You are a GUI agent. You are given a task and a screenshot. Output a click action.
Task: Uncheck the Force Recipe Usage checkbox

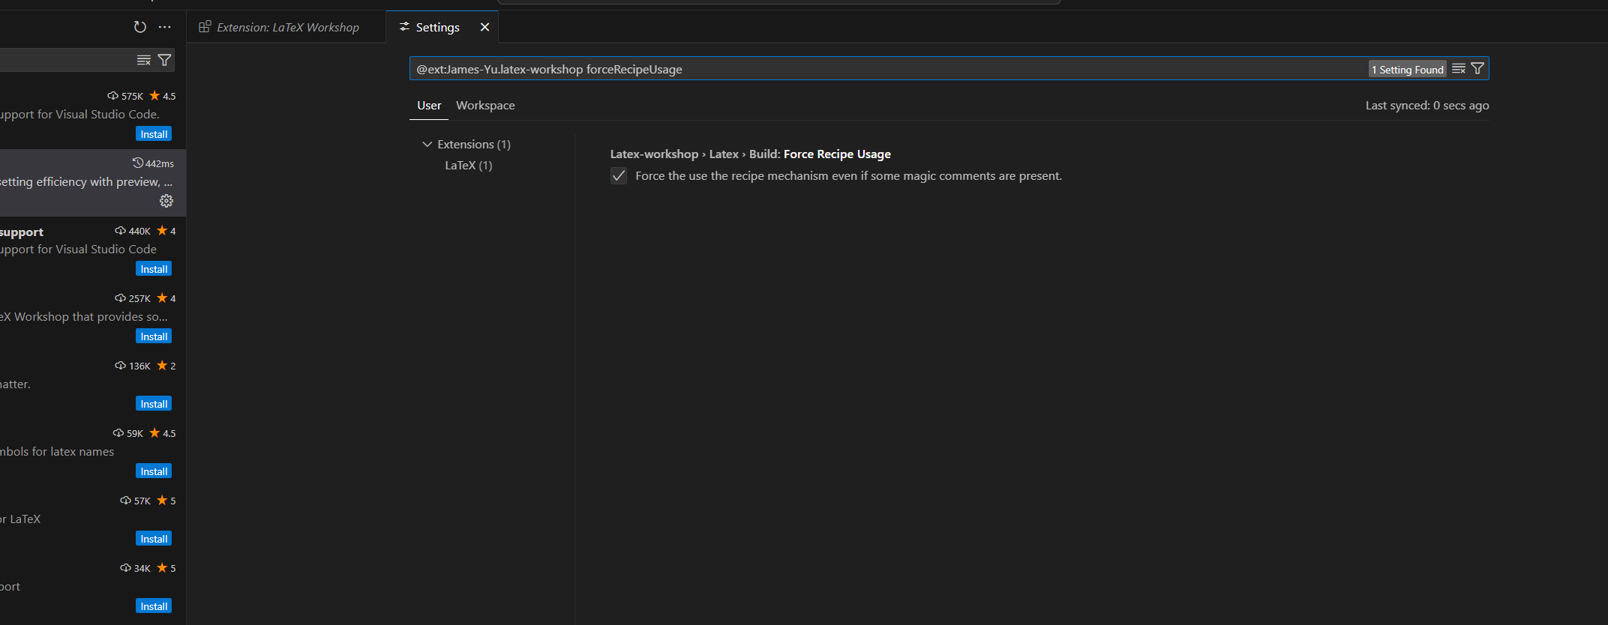(x=619, y=176)
